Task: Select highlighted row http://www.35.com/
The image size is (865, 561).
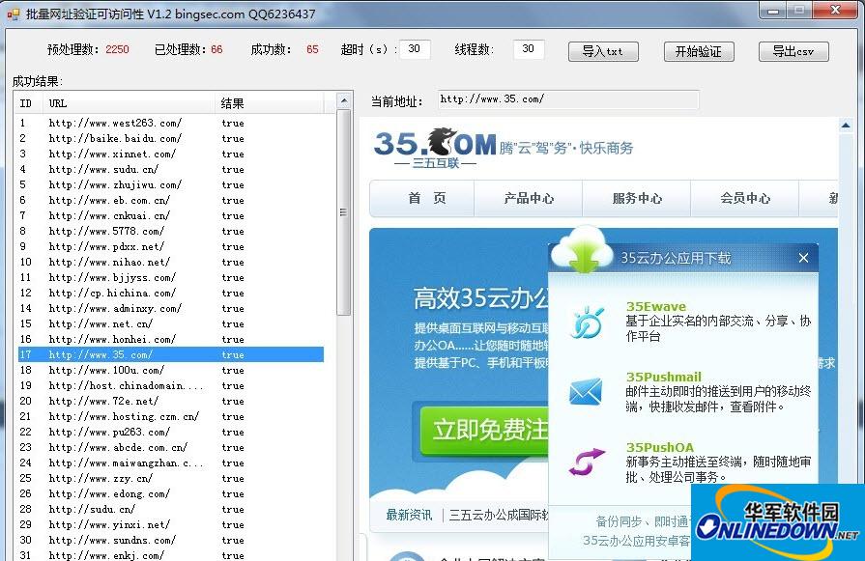Action: (x=169, y=354)
